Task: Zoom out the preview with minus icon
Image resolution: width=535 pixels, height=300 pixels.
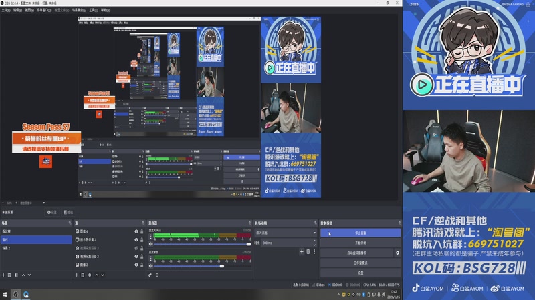Action: coord(3,203)
